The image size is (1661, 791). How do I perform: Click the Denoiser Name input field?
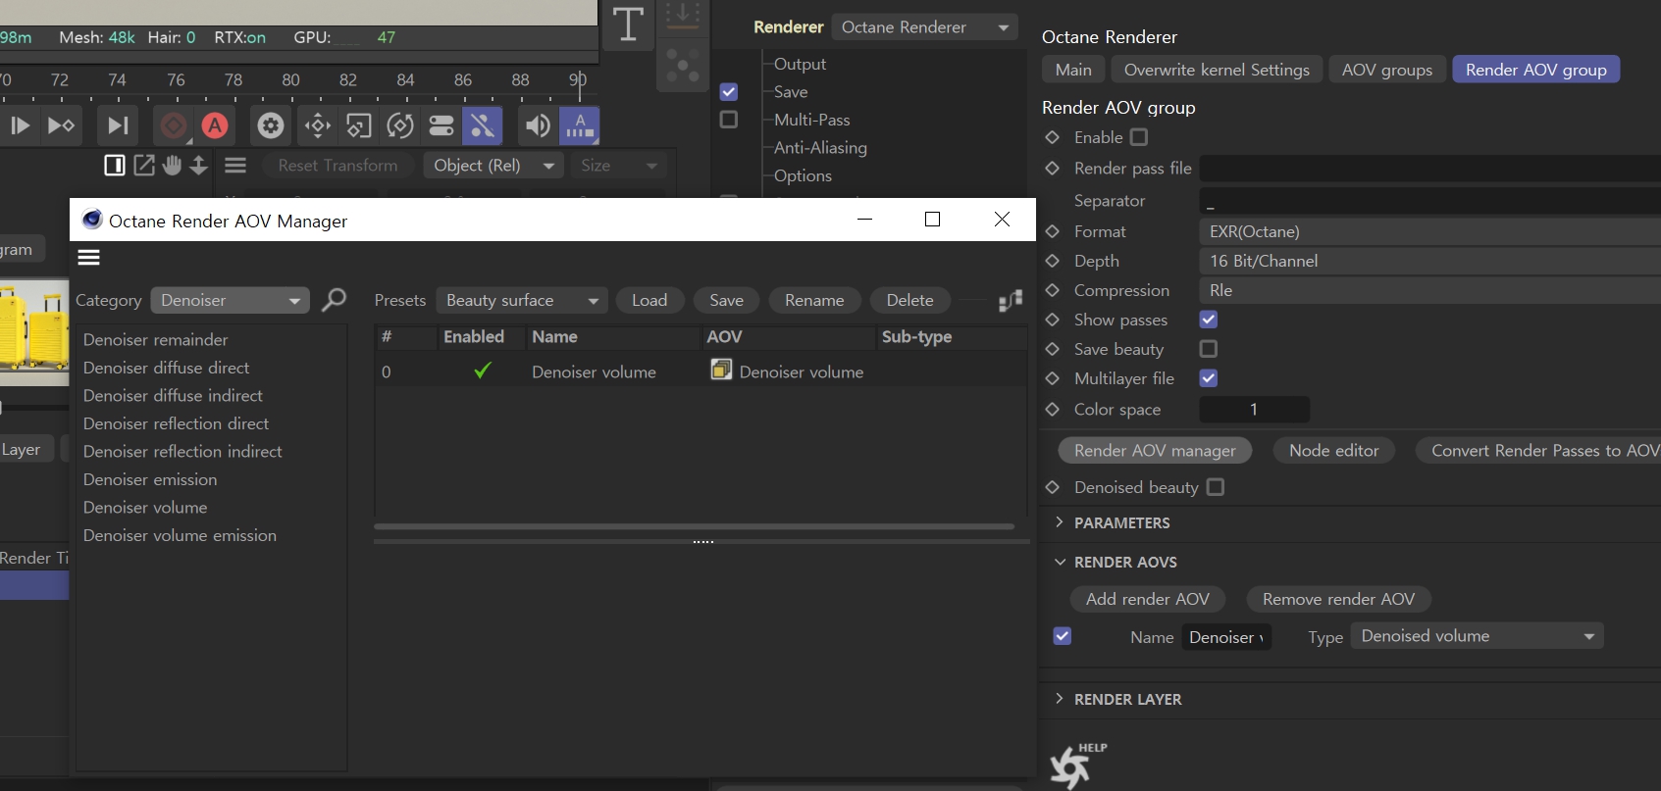1226,637
